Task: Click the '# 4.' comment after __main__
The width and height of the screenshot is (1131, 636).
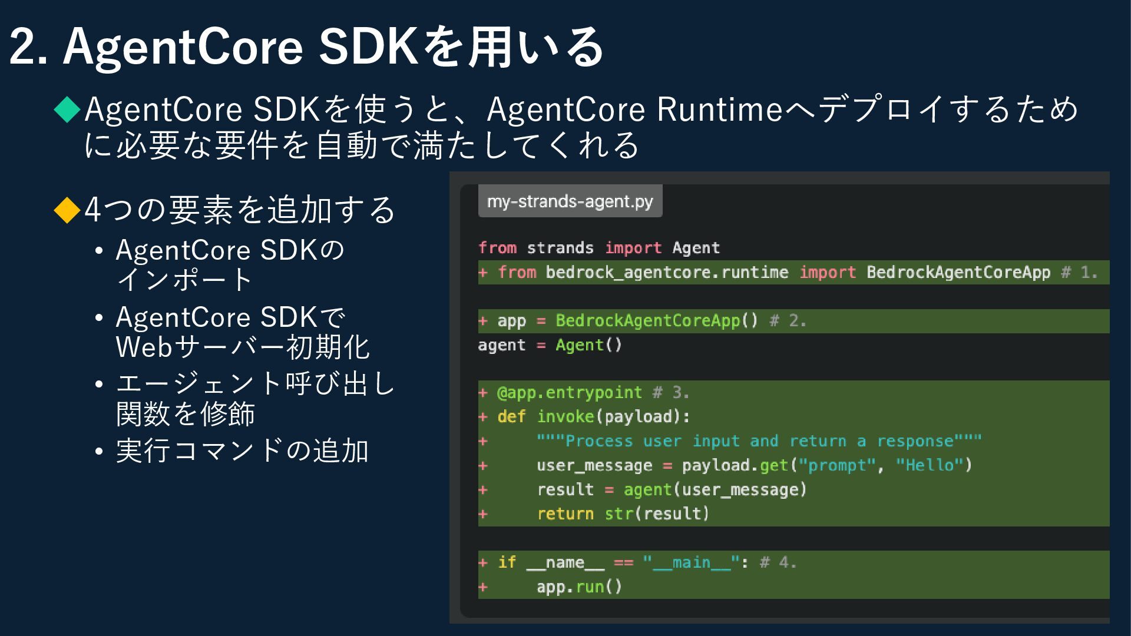Action: pyautogui.click(x=778, y=563)
